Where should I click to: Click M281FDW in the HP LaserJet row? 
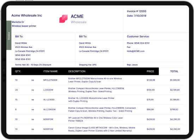(x=48, y=119)
